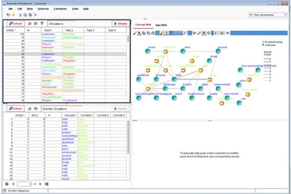Select row 6 with concept 'surroundings'

[x=65, y=136]
